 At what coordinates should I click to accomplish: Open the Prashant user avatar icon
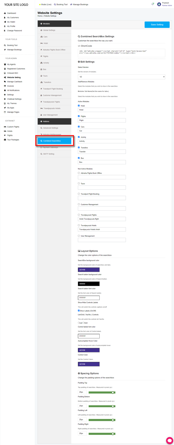click(x=159, y=4)
